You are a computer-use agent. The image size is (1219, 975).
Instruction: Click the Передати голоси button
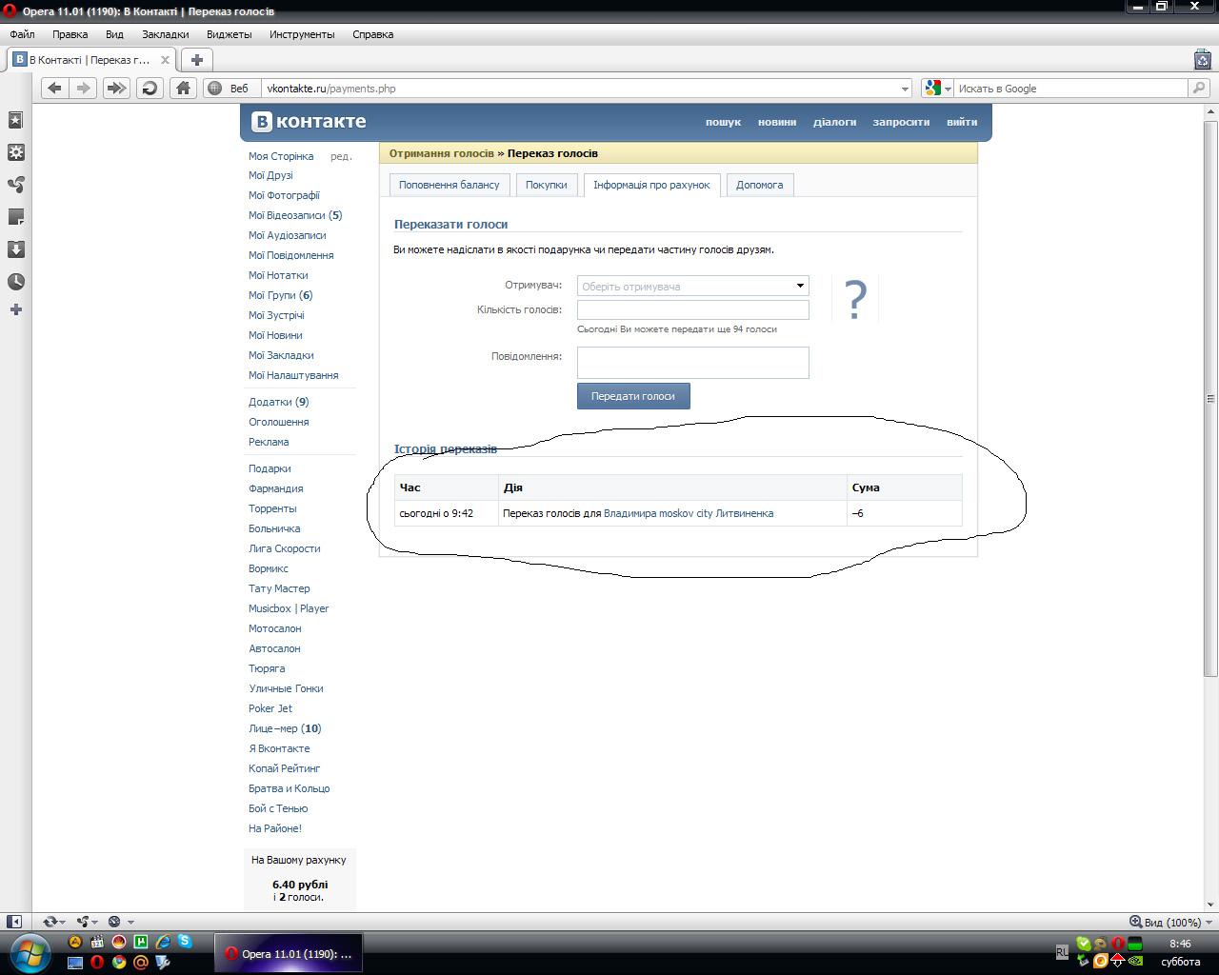point(633,396)
